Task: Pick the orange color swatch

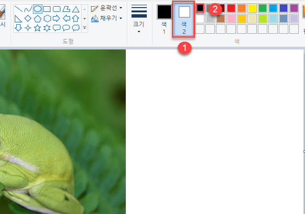Action: point(242,8)
